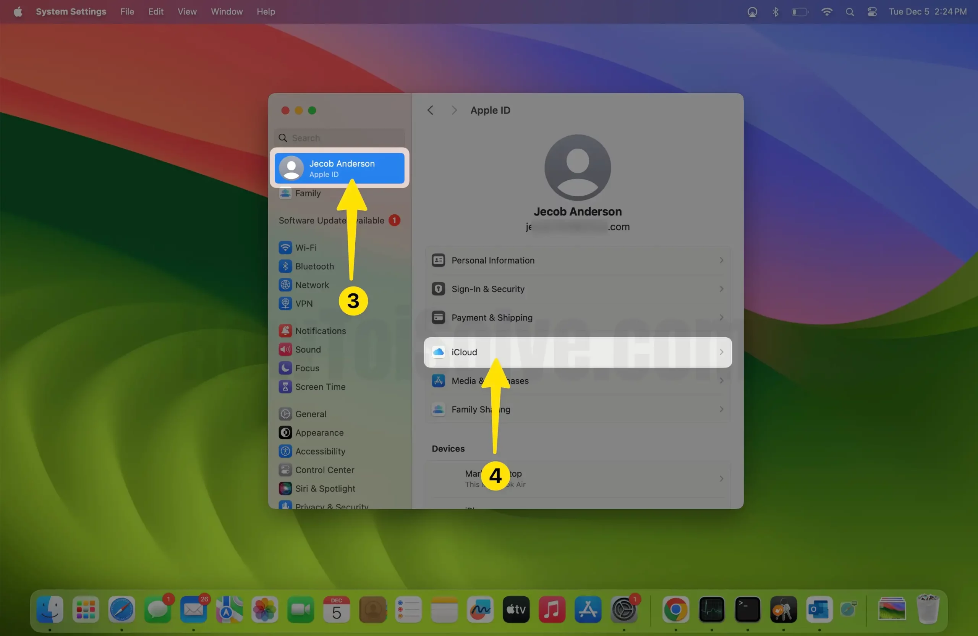Select Sound in the sidebar
The image size is (978, 636).
(x=308, y=349)
